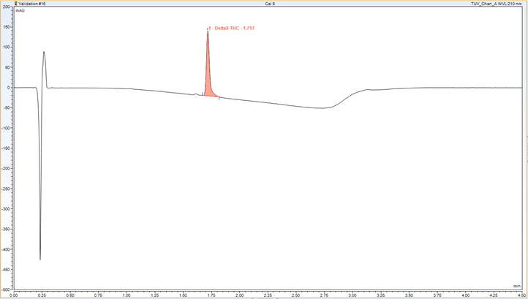Click the min time axis unit label

click(x=517, y=285)
